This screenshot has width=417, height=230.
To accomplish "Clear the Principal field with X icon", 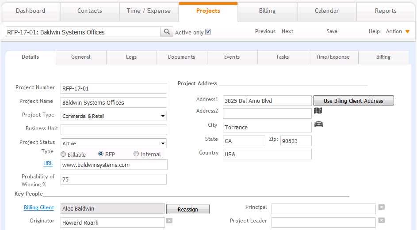I will [x=381, y=207].
